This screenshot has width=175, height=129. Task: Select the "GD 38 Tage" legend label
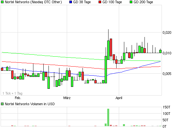[x=82, y=2]
